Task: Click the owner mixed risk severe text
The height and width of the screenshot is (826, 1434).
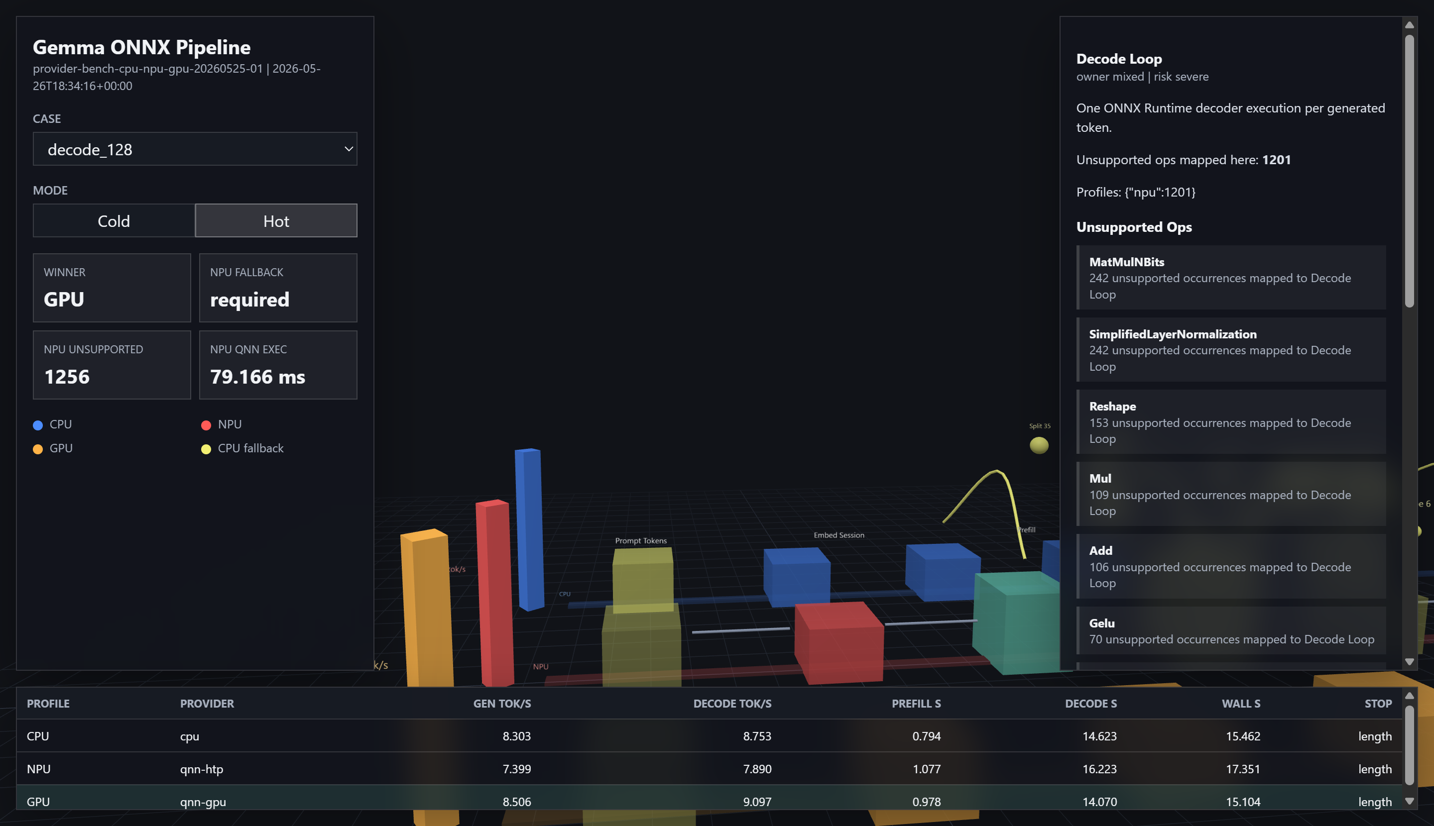Action: tap(1142, 77)
